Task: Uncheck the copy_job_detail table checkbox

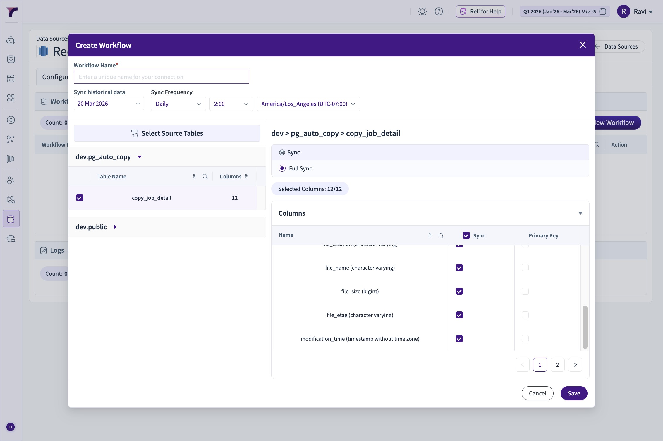Action: (80, 198)
